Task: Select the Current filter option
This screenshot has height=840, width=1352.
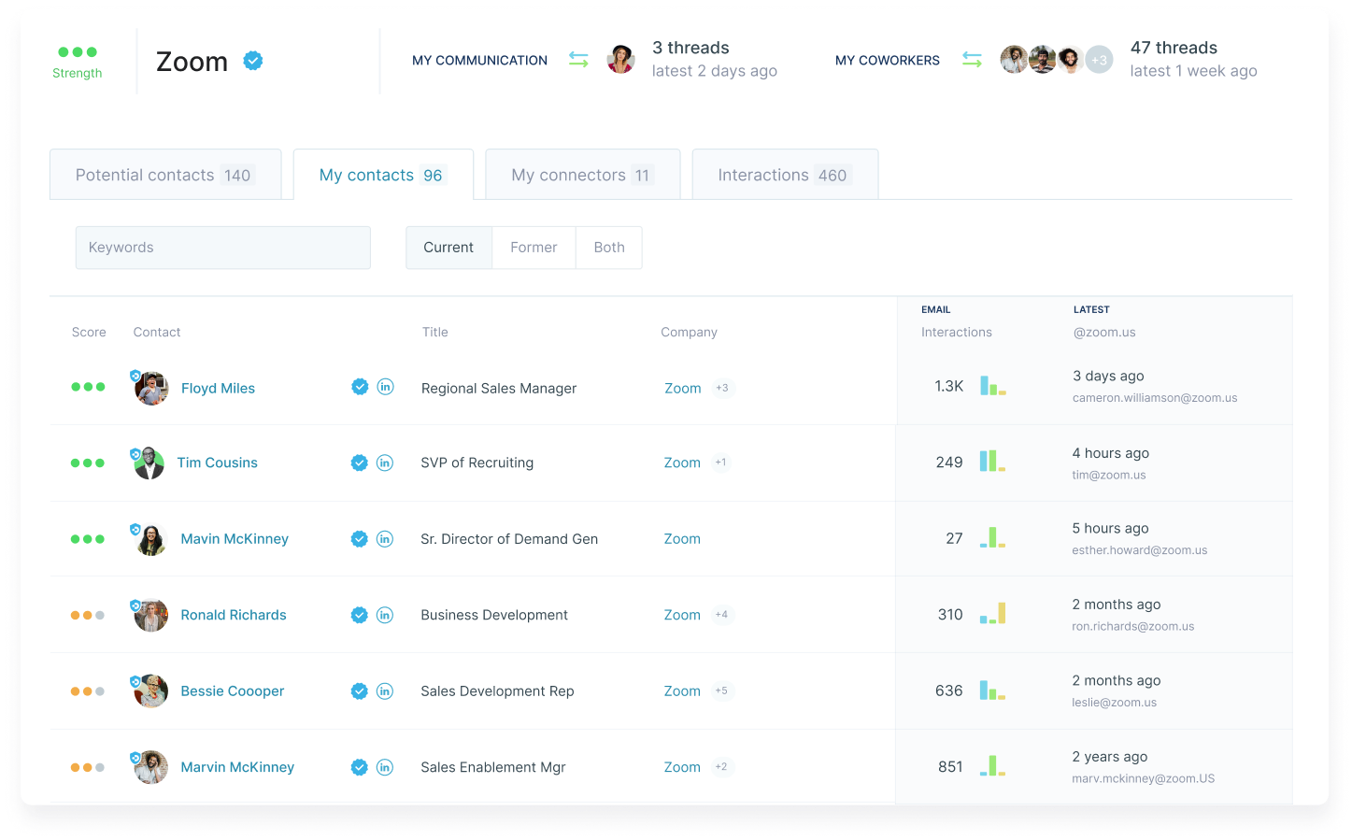Action: pos(448,248)
